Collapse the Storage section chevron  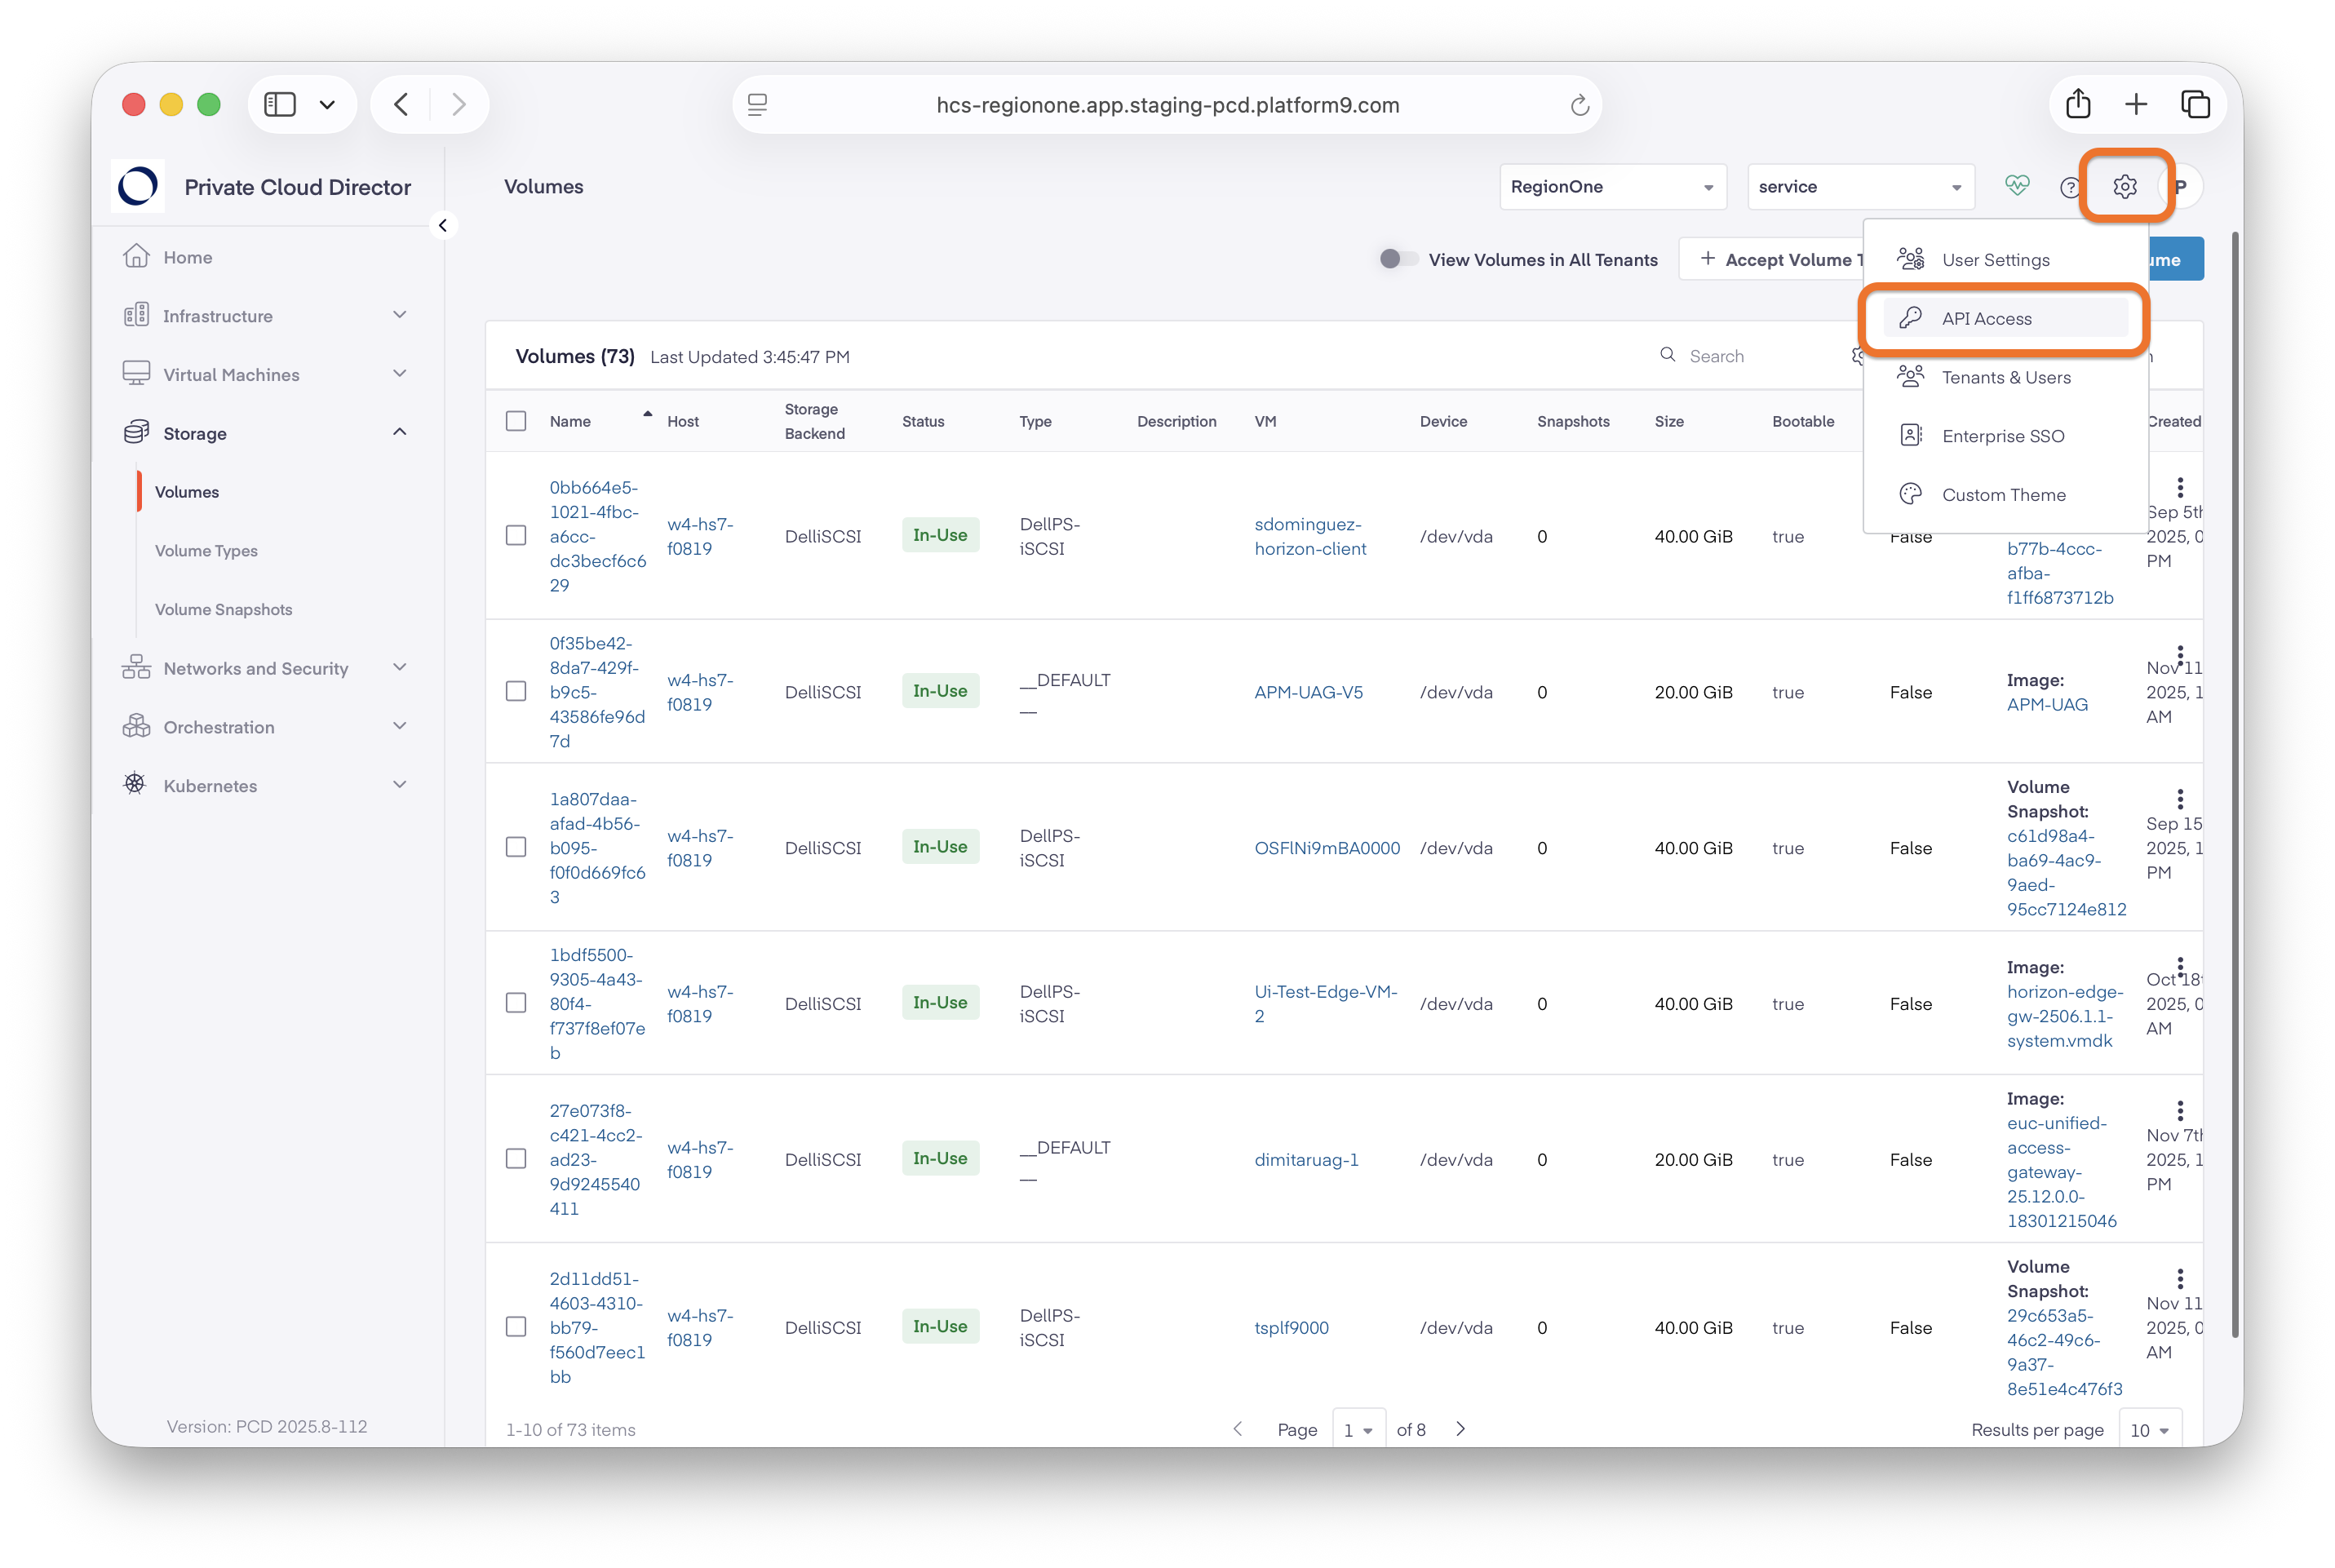pyautogui.click(x=400, y=432)
